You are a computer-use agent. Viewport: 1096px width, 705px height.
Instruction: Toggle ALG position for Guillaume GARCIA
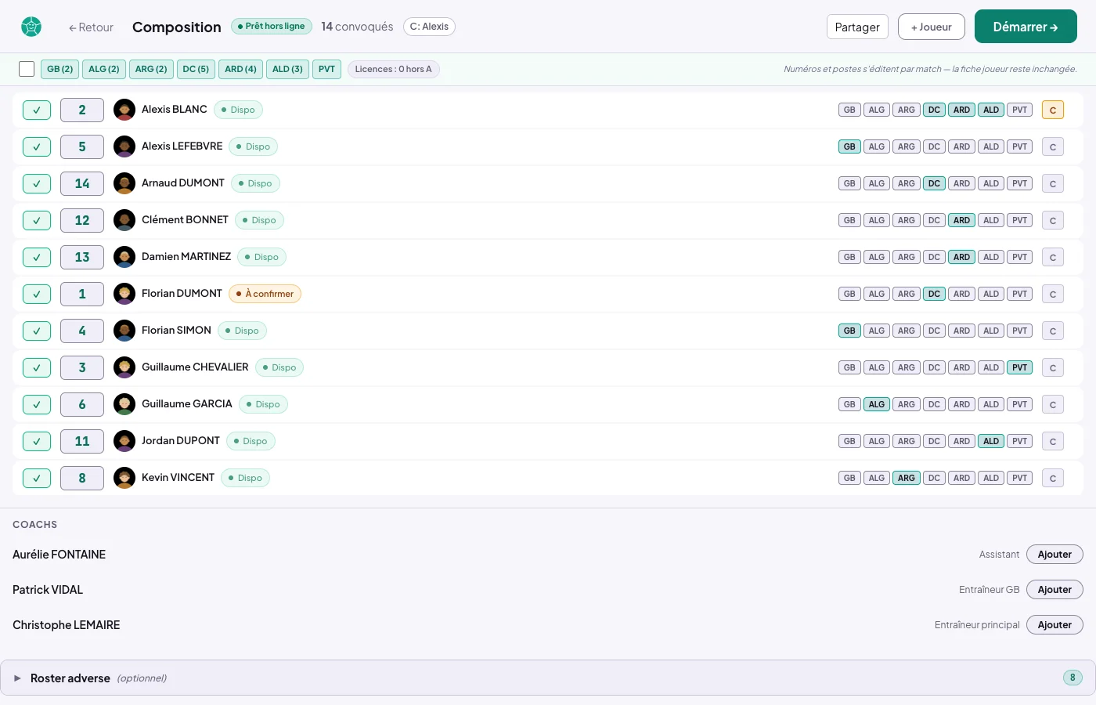click(877, 404)
